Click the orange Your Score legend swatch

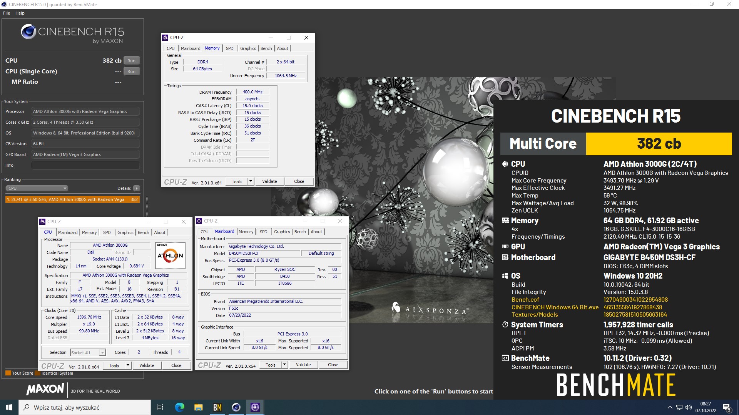click(8, 373)
